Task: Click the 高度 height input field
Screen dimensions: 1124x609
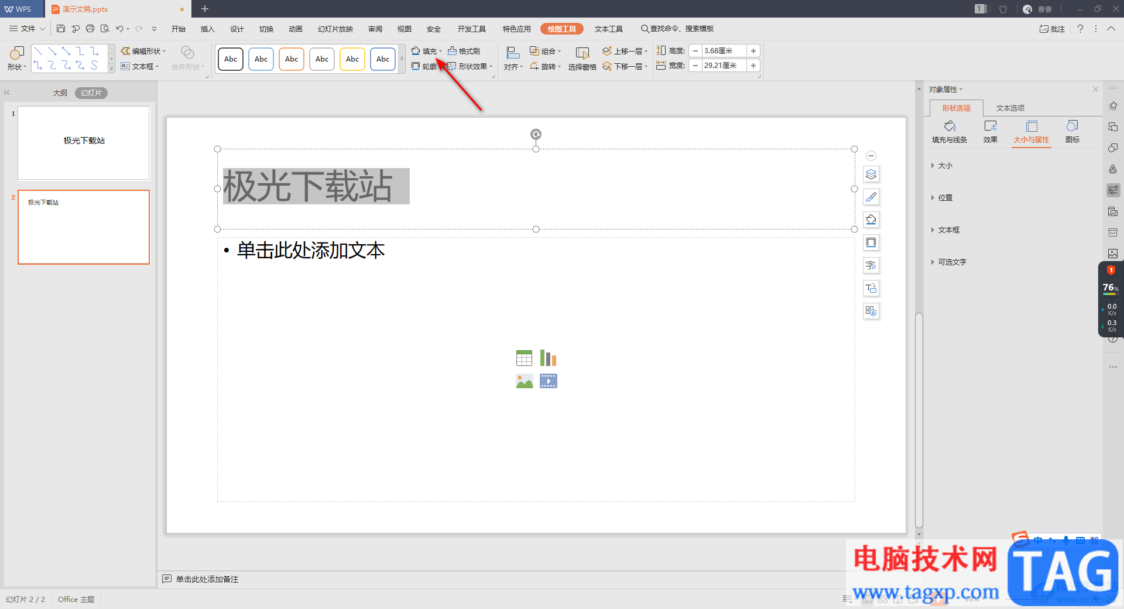Action: pos(724,51)
